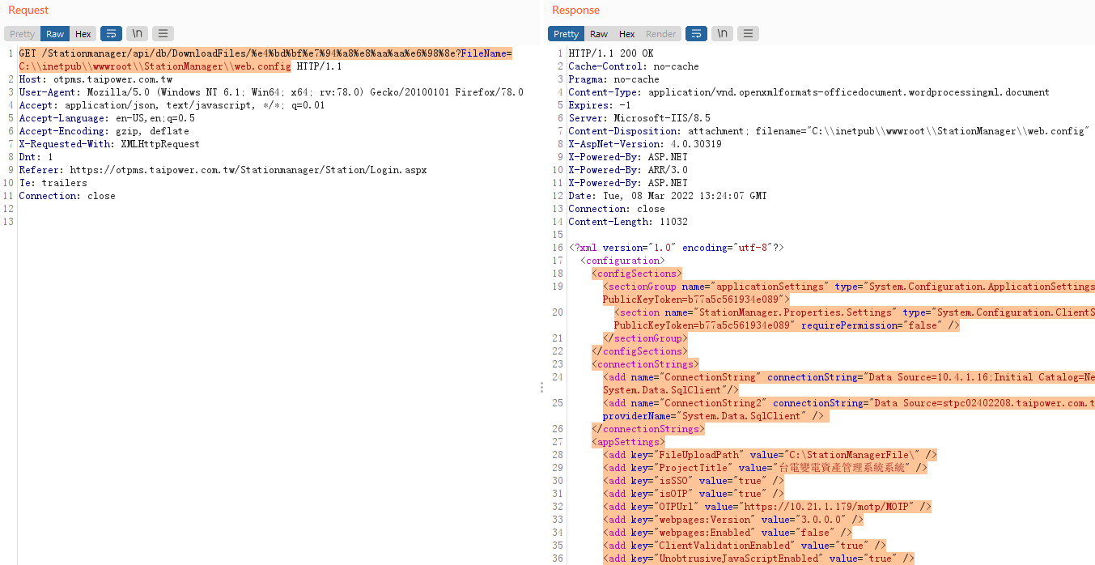Open the Request panel hamburger options menu
This screenshot has width=1095, height=565.
[x=163, y=33]
